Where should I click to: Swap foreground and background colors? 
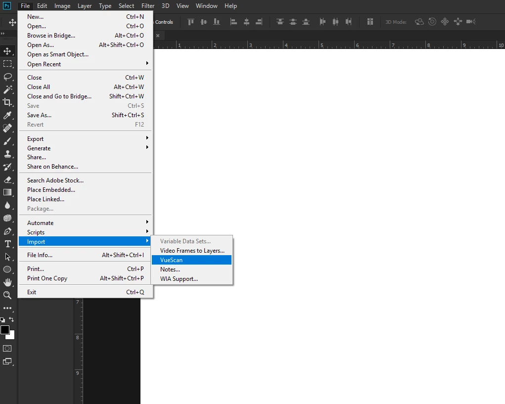pos(11,319)
